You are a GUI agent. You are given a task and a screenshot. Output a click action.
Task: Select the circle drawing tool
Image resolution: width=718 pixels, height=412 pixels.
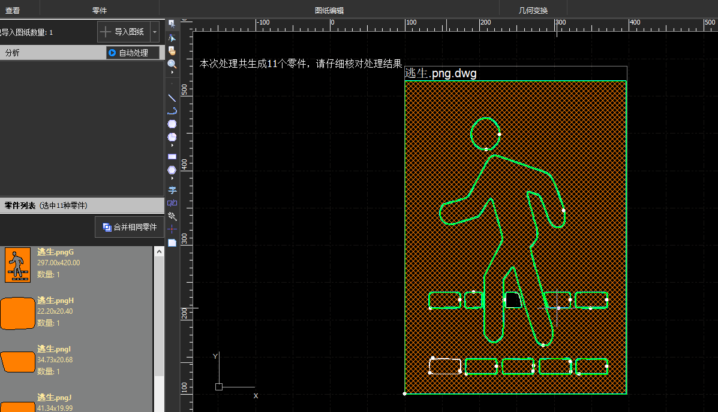172,124
